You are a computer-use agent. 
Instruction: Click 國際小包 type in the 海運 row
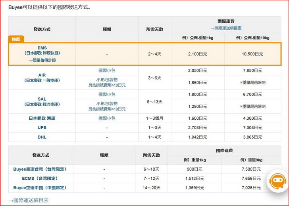coord(107,118)
